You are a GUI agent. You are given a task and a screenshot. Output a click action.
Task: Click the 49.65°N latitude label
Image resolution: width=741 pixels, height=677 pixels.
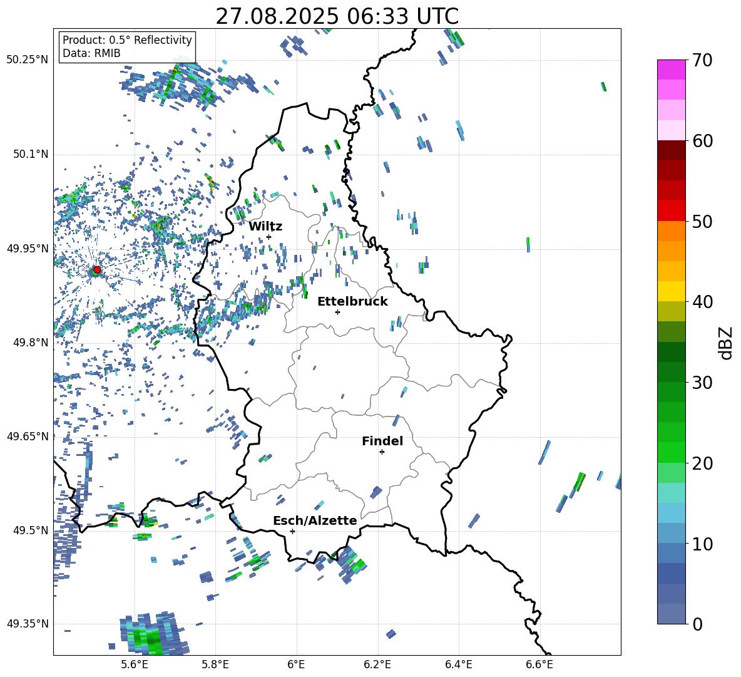pyautogui.click(x=28, y=436)
